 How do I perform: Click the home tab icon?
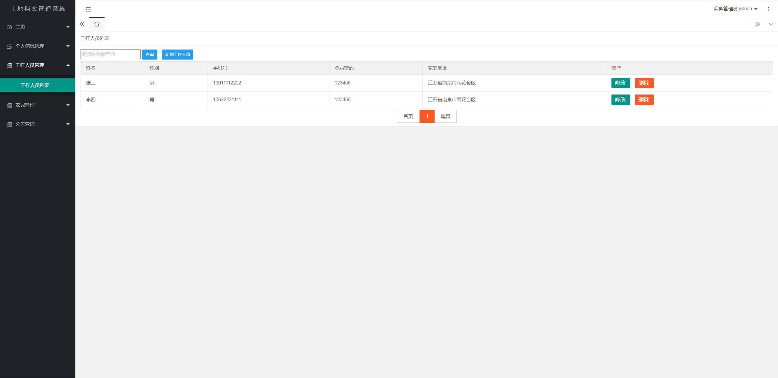(x=97, y=24)
